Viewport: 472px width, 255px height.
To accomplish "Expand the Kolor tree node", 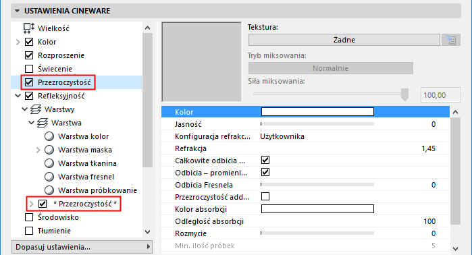I will point(18,42).
